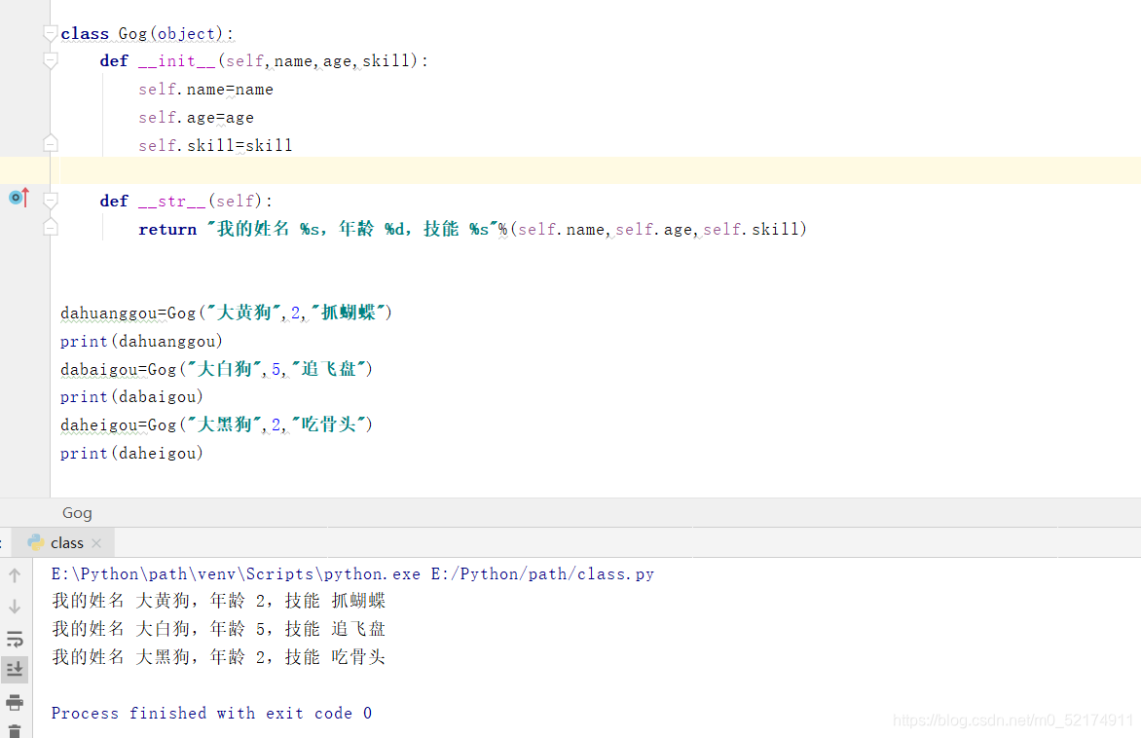
Task: Click 'def __str__(self):' signature
Action: point(186,201)
